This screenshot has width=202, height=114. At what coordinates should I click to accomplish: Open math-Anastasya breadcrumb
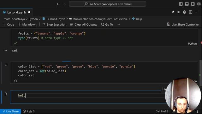[x=14, y=19]
